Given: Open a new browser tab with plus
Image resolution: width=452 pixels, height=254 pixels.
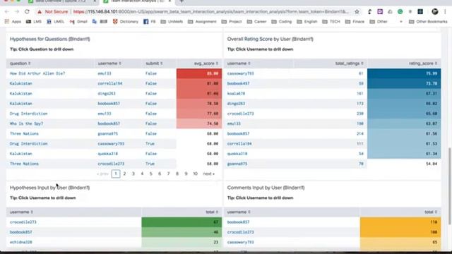Looking at the screenshot, I should coord(182,1).
